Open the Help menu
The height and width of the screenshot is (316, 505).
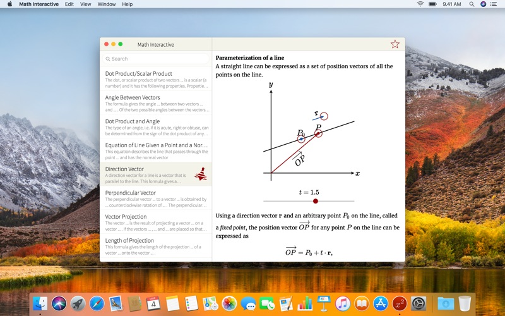[128, 4]
